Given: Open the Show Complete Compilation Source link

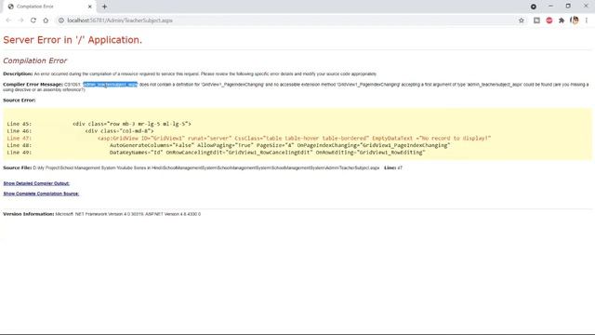Looking at the screenshot, I should [41, 194].
